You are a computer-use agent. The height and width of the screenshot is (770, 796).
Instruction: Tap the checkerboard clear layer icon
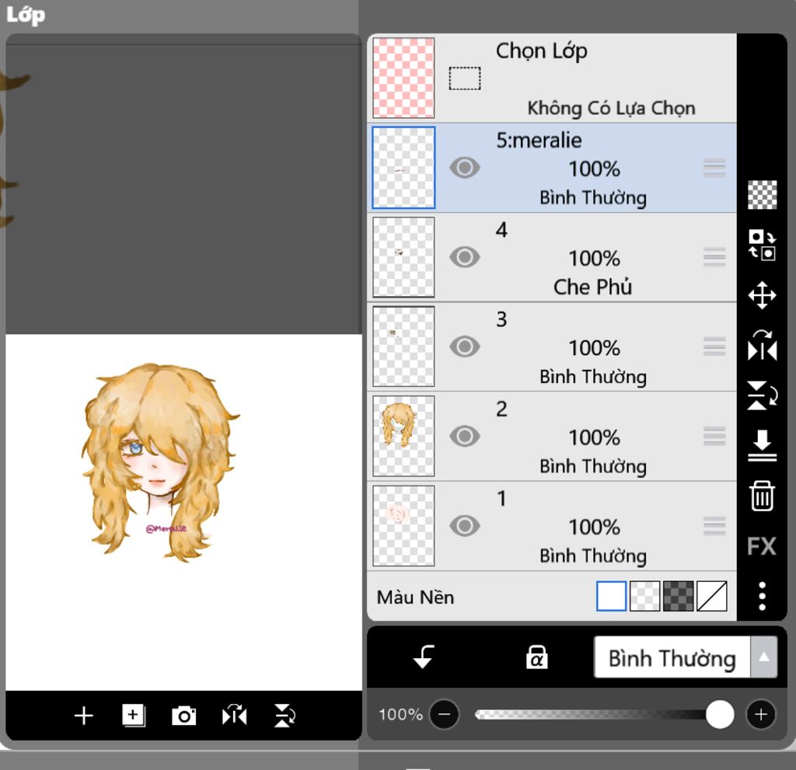[762, 194]
